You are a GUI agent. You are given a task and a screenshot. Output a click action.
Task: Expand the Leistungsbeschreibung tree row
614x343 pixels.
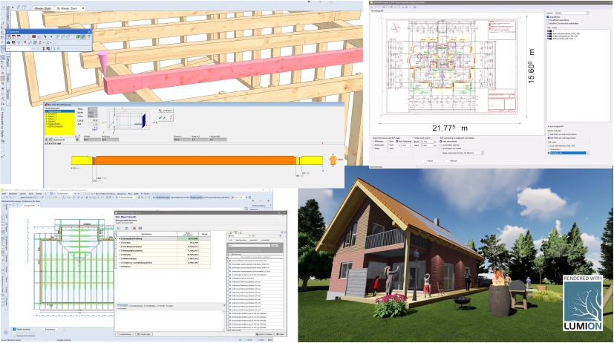click(117, 239)
